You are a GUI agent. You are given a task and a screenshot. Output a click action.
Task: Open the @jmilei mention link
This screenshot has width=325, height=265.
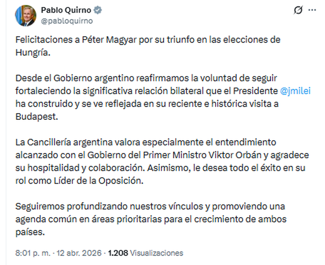(x=295, y=91)
